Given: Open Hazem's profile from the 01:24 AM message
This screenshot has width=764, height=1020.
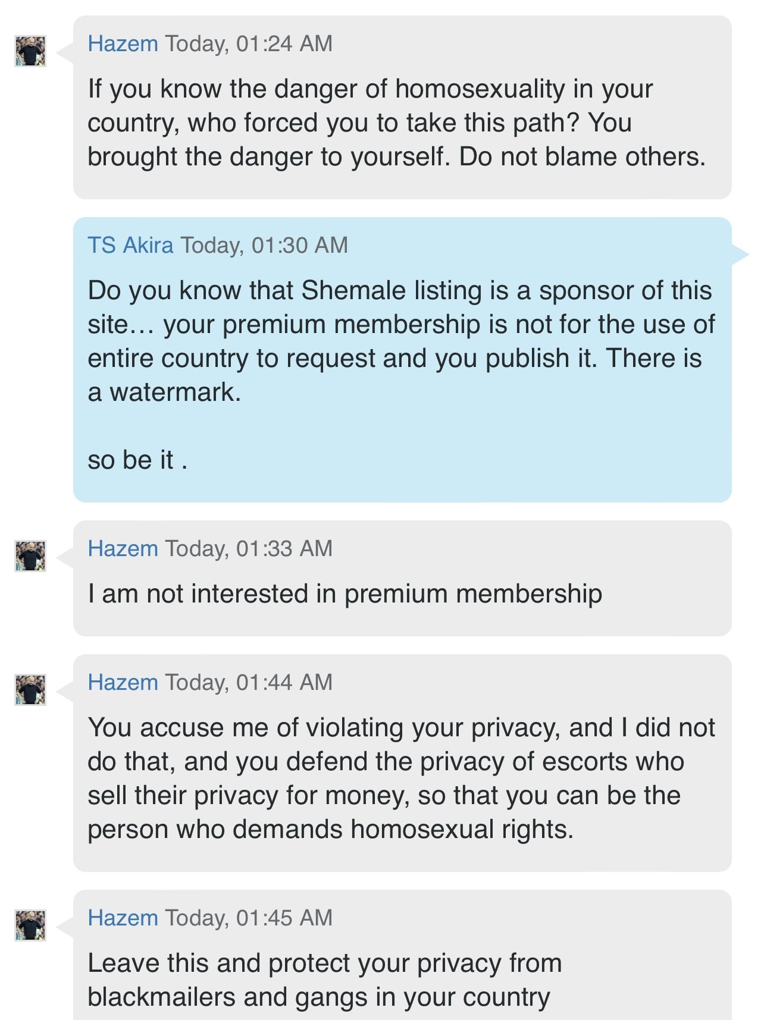Looking at the screenshot, I should click(123, 43).
